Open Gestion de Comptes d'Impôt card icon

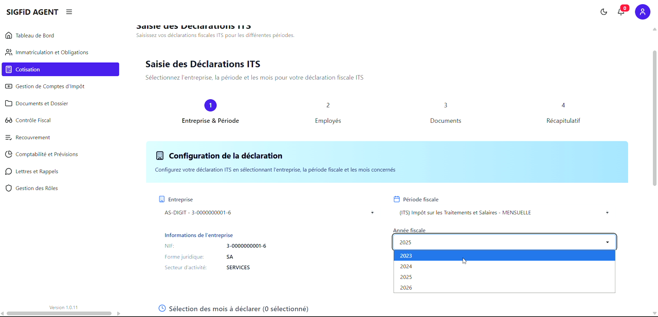(8, 86)
